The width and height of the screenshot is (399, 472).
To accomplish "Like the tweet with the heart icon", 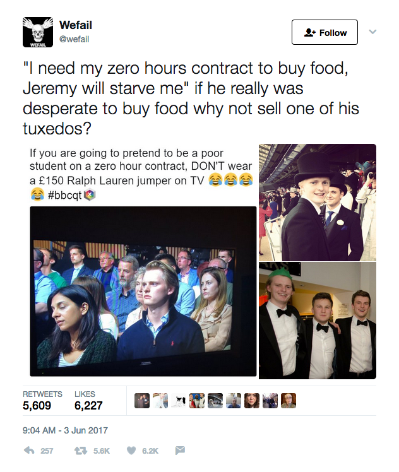I will [x=131, y=451].
